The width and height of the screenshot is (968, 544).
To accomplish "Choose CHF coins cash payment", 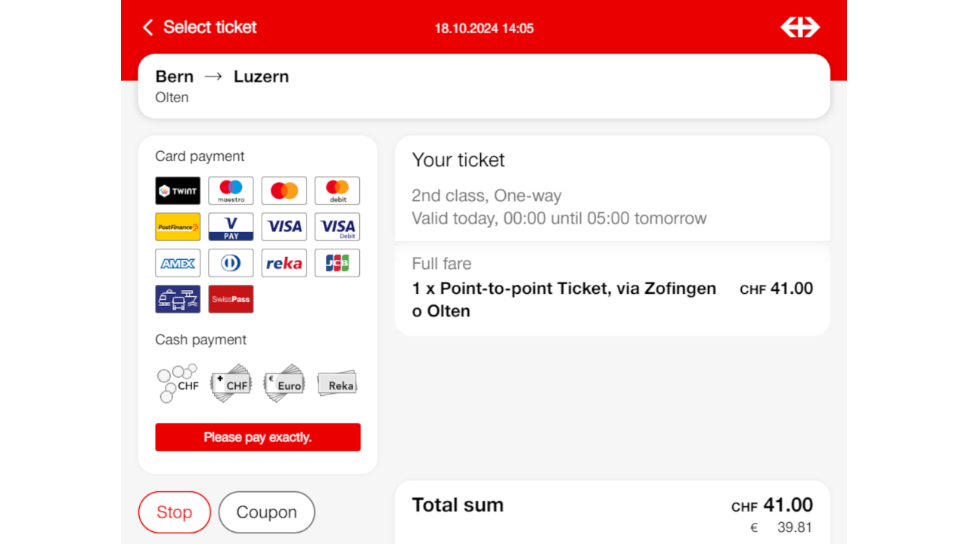I will point(178,383).
